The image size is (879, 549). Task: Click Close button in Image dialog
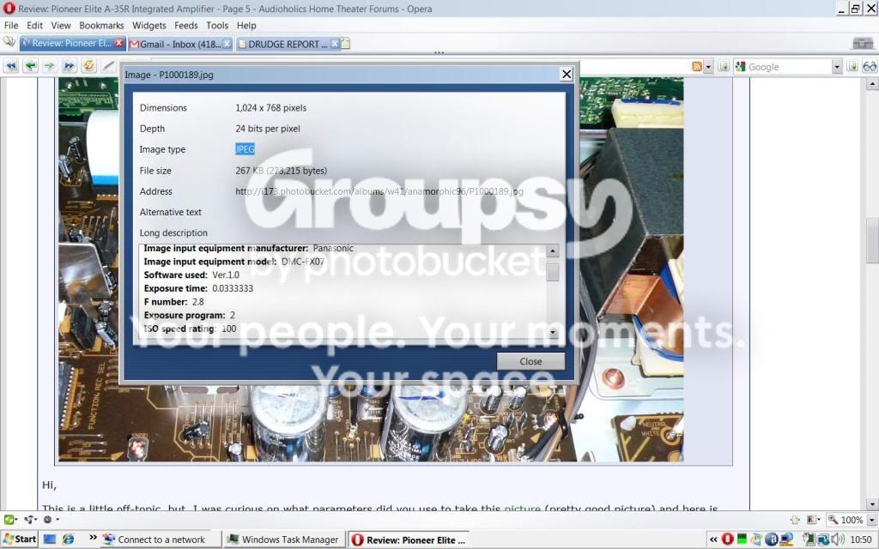click(x=530, y=361)
